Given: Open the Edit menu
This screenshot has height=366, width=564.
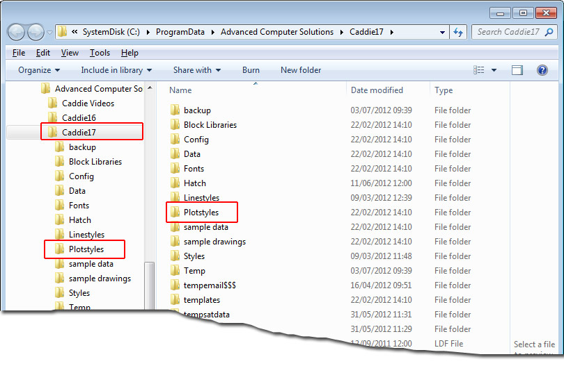Looking at the screenshot, I should click(x=42, y=53).
